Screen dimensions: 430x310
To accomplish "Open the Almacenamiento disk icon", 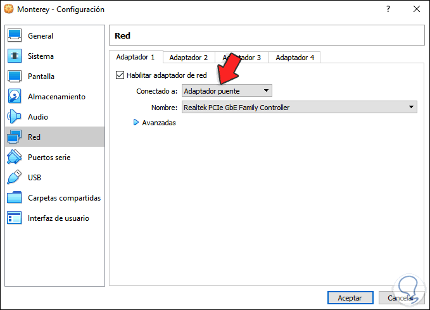I will (x=15, y=97).
